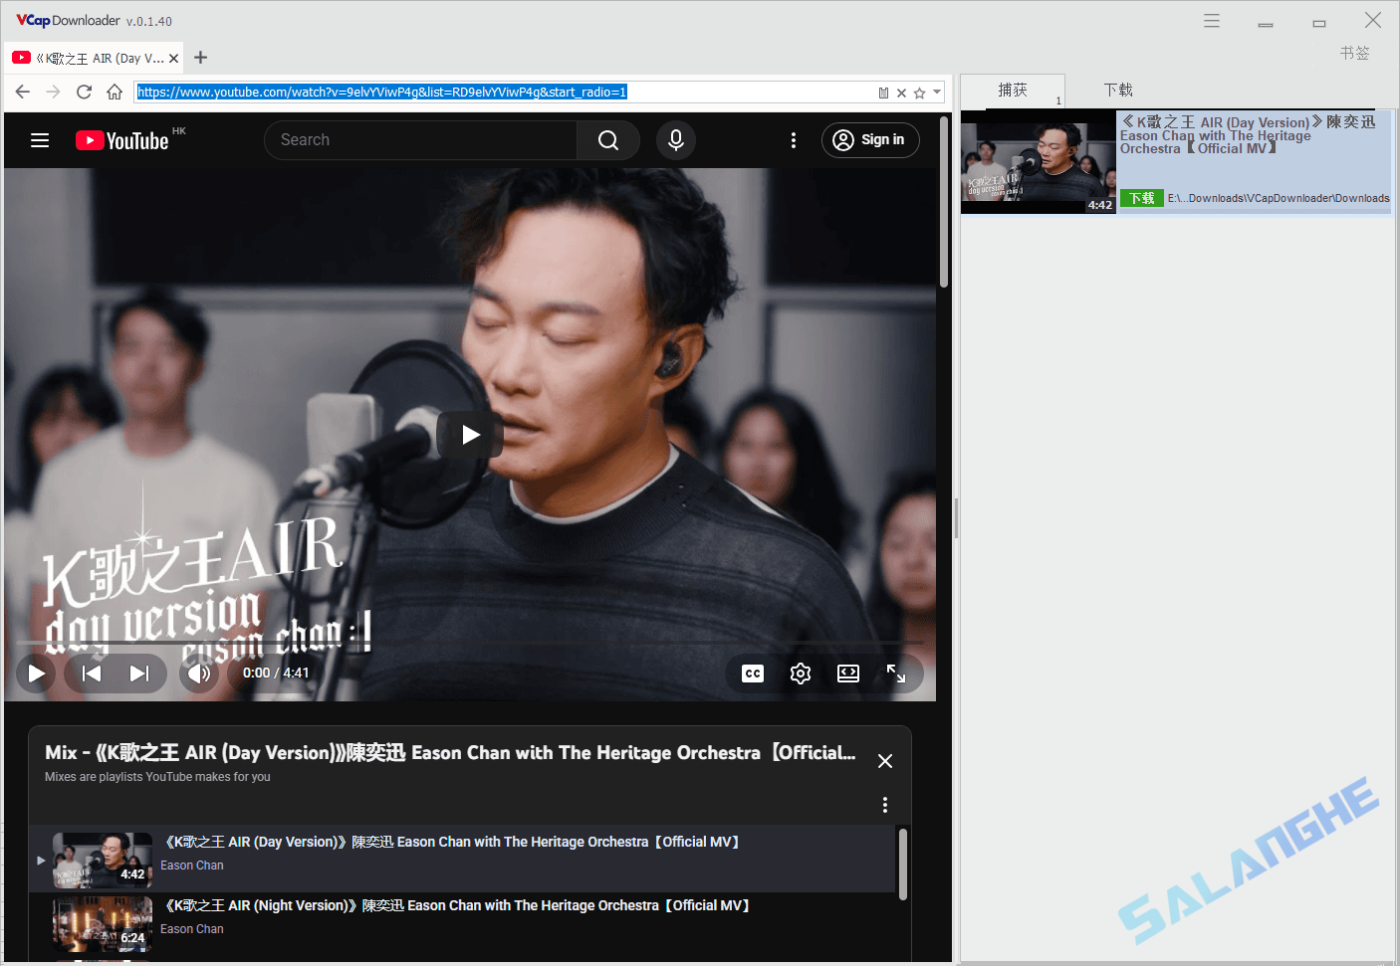Select the Night Version playlist thumbnail
The height and width of the screenshot is (966, 1400).
click(102, 924)
